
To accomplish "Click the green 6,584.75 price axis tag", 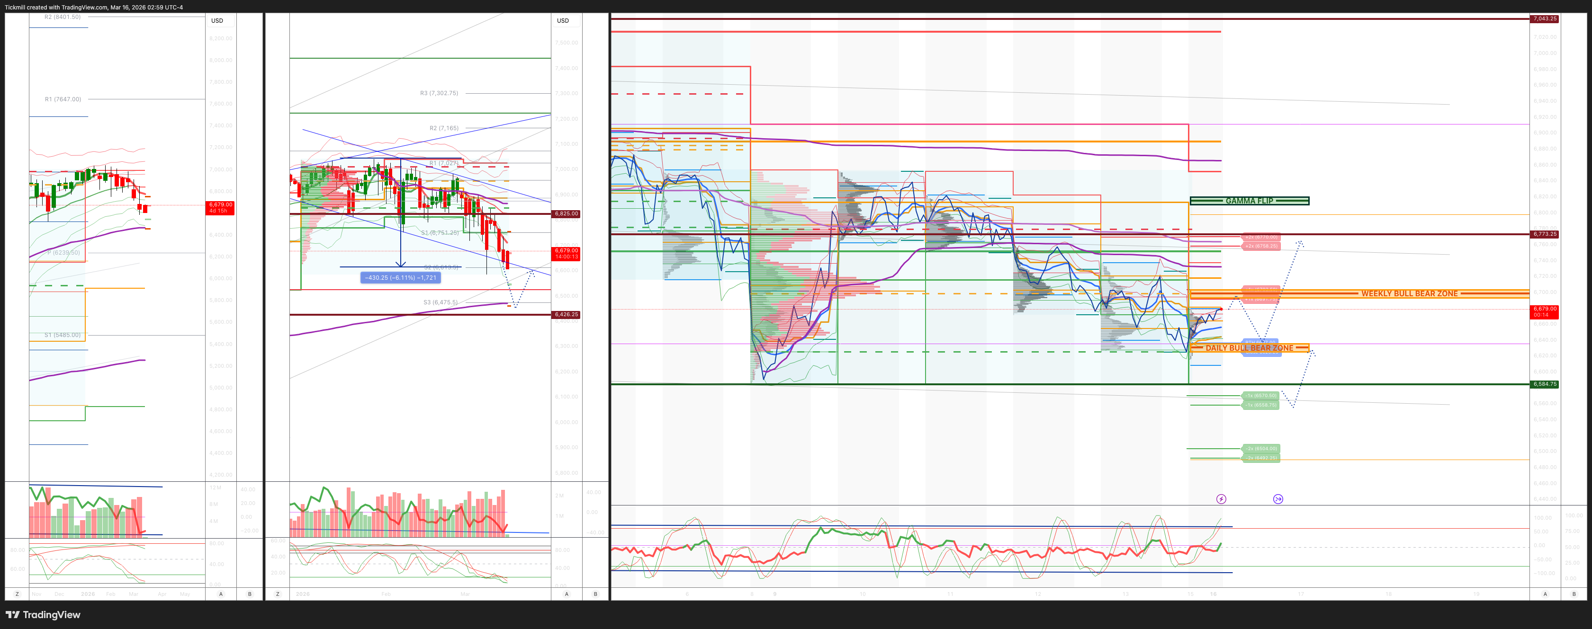I will tap(1544, 384).
